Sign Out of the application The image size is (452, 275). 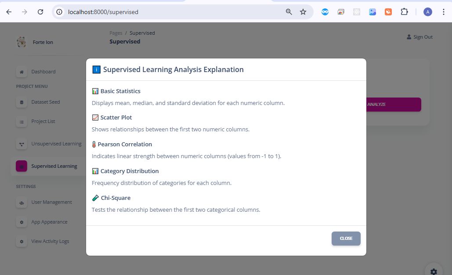click(419, 37)
